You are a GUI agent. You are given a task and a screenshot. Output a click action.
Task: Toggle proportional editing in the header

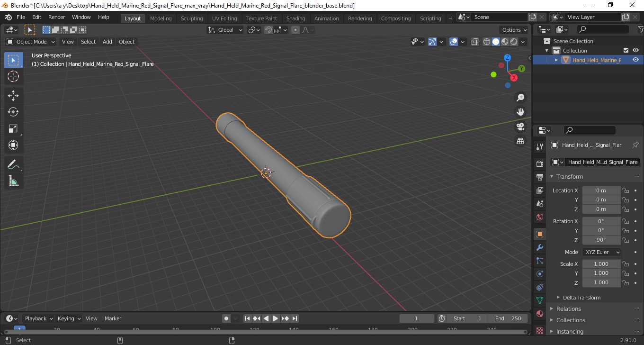click(x=295, y=30)
